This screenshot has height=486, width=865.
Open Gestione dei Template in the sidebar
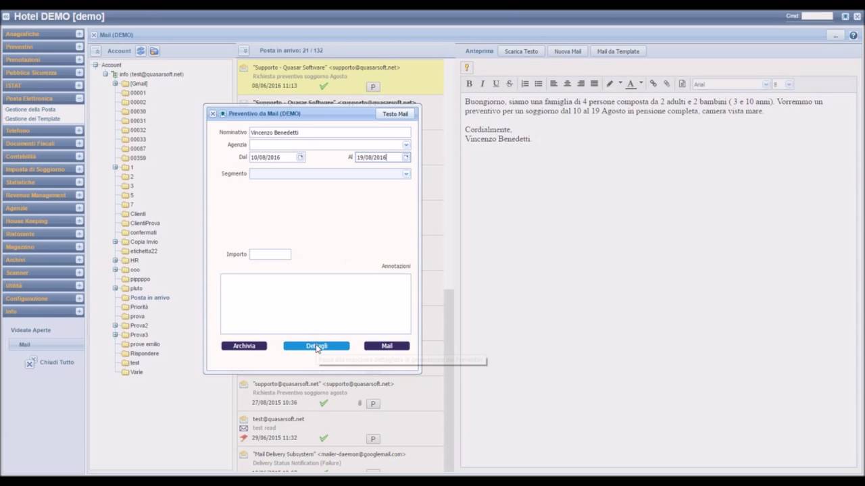click(x=32, y=119)
